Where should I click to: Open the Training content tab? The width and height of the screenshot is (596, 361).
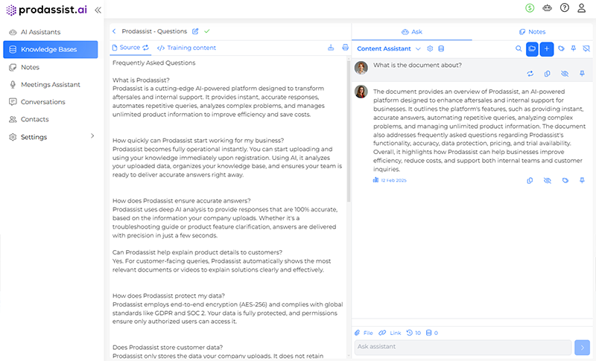click(186, 48)
